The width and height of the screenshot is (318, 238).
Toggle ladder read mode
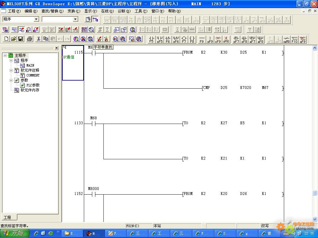[x=14, y=30]
